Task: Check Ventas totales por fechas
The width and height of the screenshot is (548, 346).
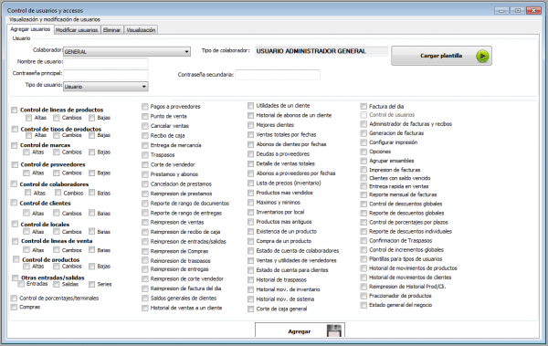Action: pos(250,134)
